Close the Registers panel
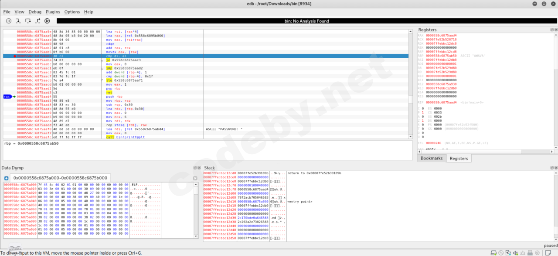558x256 pixels. 555,30
